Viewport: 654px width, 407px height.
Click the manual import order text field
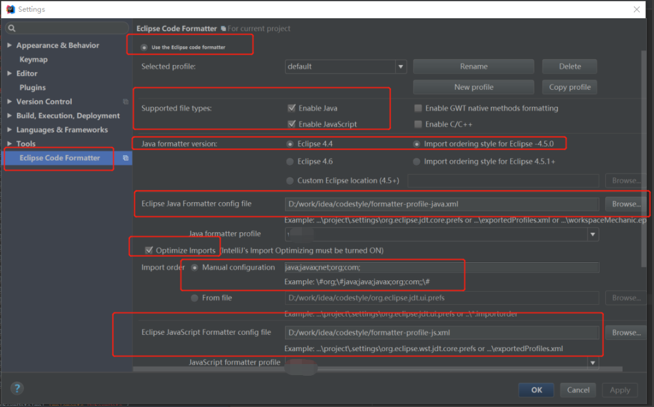[x=442, y=267]
